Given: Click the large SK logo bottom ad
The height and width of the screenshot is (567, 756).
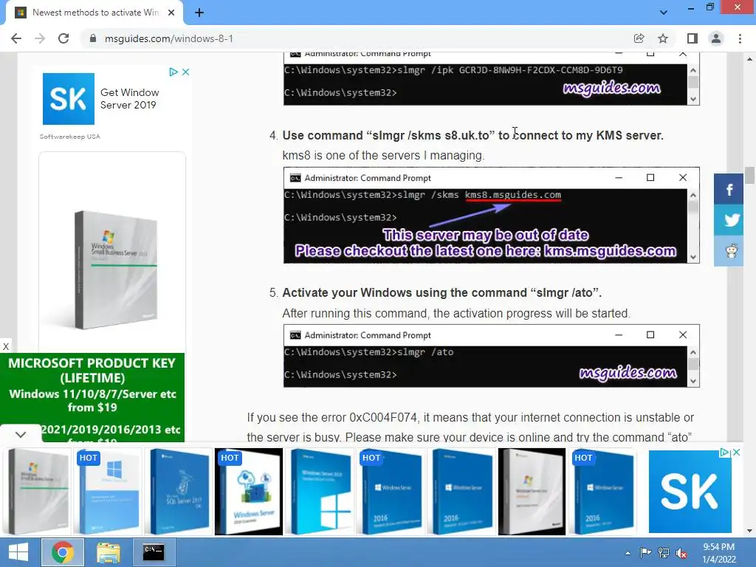Looking at the screenshot, I should (x=690, y=491).
